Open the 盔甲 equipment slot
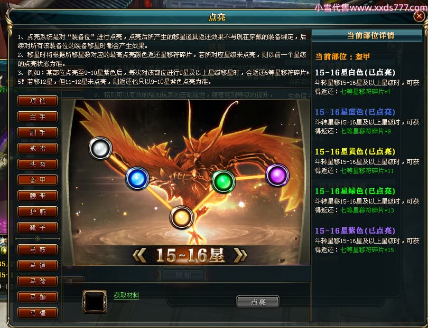428x328 pixels. (38, 180)
